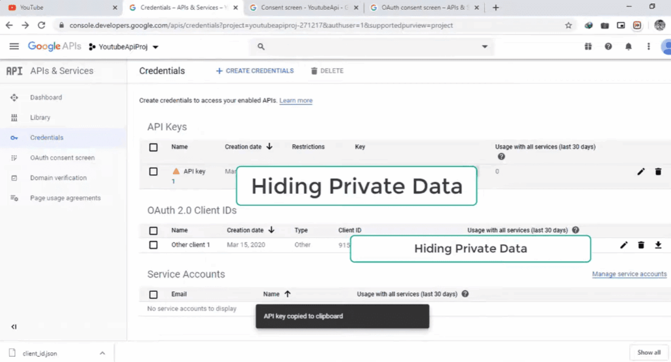
Task: Click the Credentials key icon
Action: (14, 137)
